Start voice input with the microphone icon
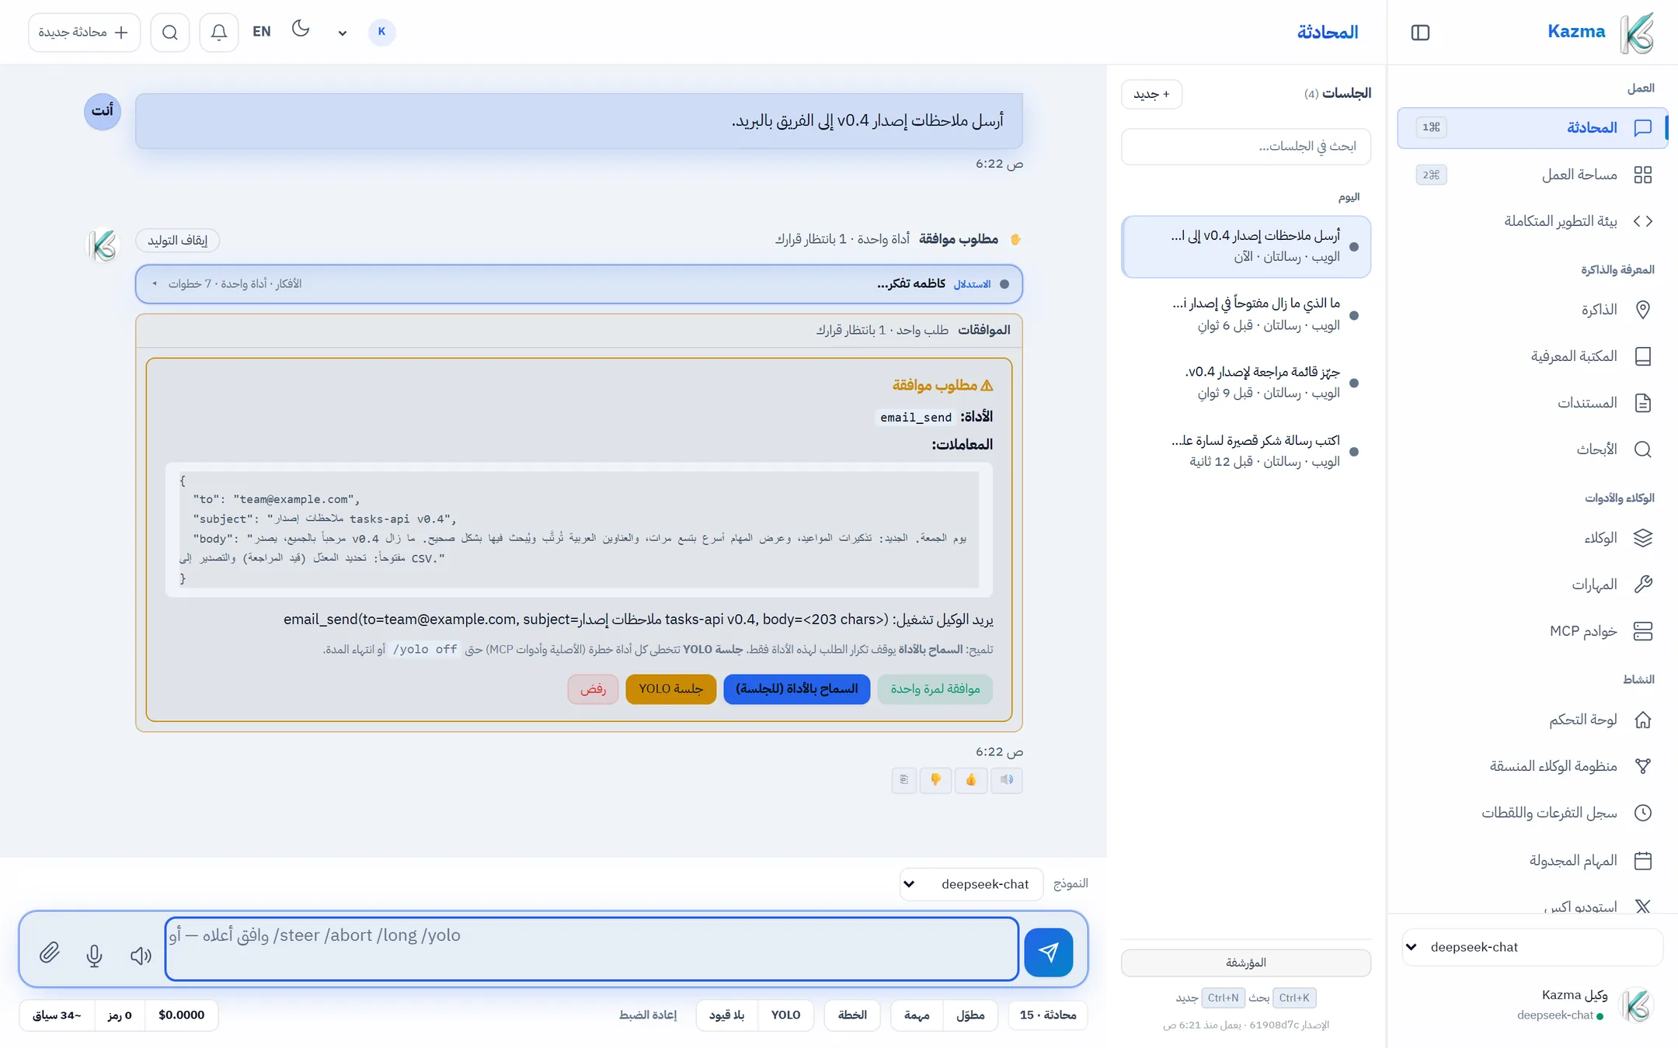Image resolution: width=1678 pixels, height=1048 pixels. pos(94,955)
